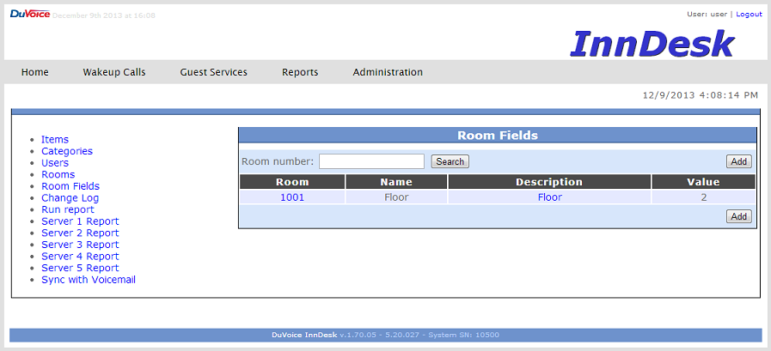Click the Room column header
The image size is (771, 351).
(x=292, y=182)
